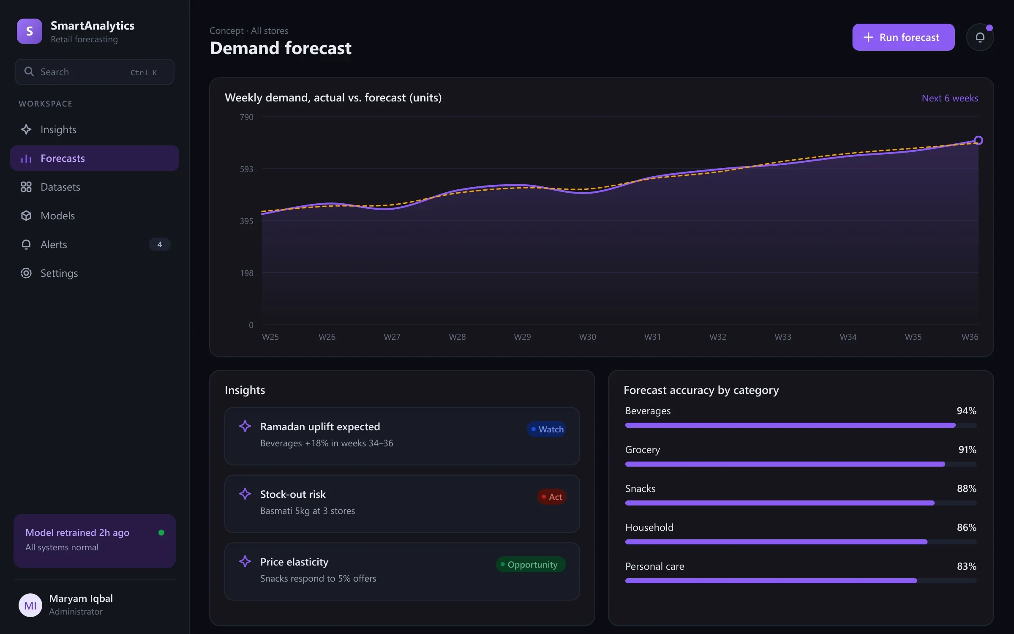Viewport: 1014px width, 634px height.
Task: Click the Beverages +18% in weeks 34–36 text
Action: 327,443
